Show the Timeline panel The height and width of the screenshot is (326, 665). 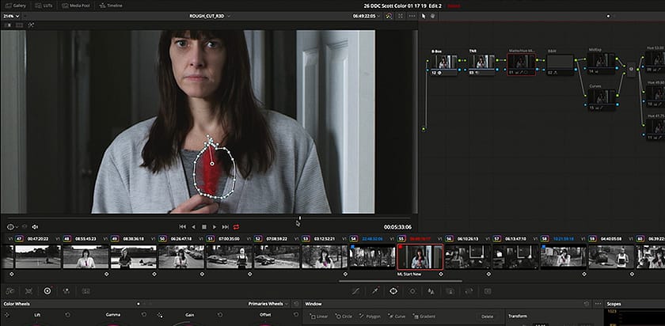click(110, 6)
